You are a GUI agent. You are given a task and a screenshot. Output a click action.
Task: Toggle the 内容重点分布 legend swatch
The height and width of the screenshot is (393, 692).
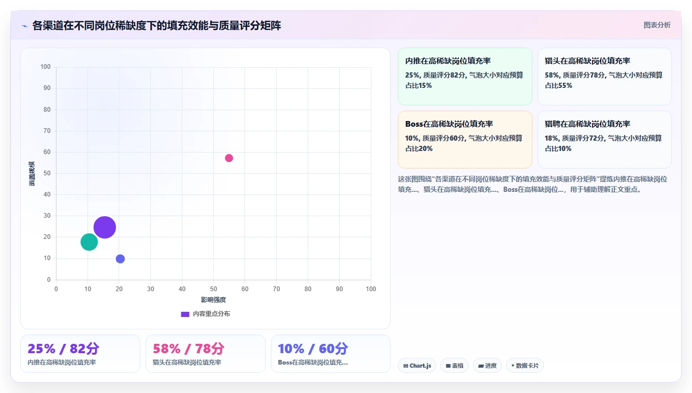185,314
